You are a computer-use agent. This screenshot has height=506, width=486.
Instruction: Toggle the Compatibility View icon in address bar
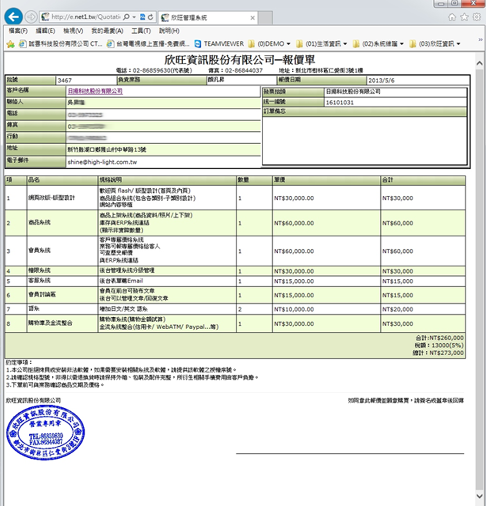coord(142,17)
